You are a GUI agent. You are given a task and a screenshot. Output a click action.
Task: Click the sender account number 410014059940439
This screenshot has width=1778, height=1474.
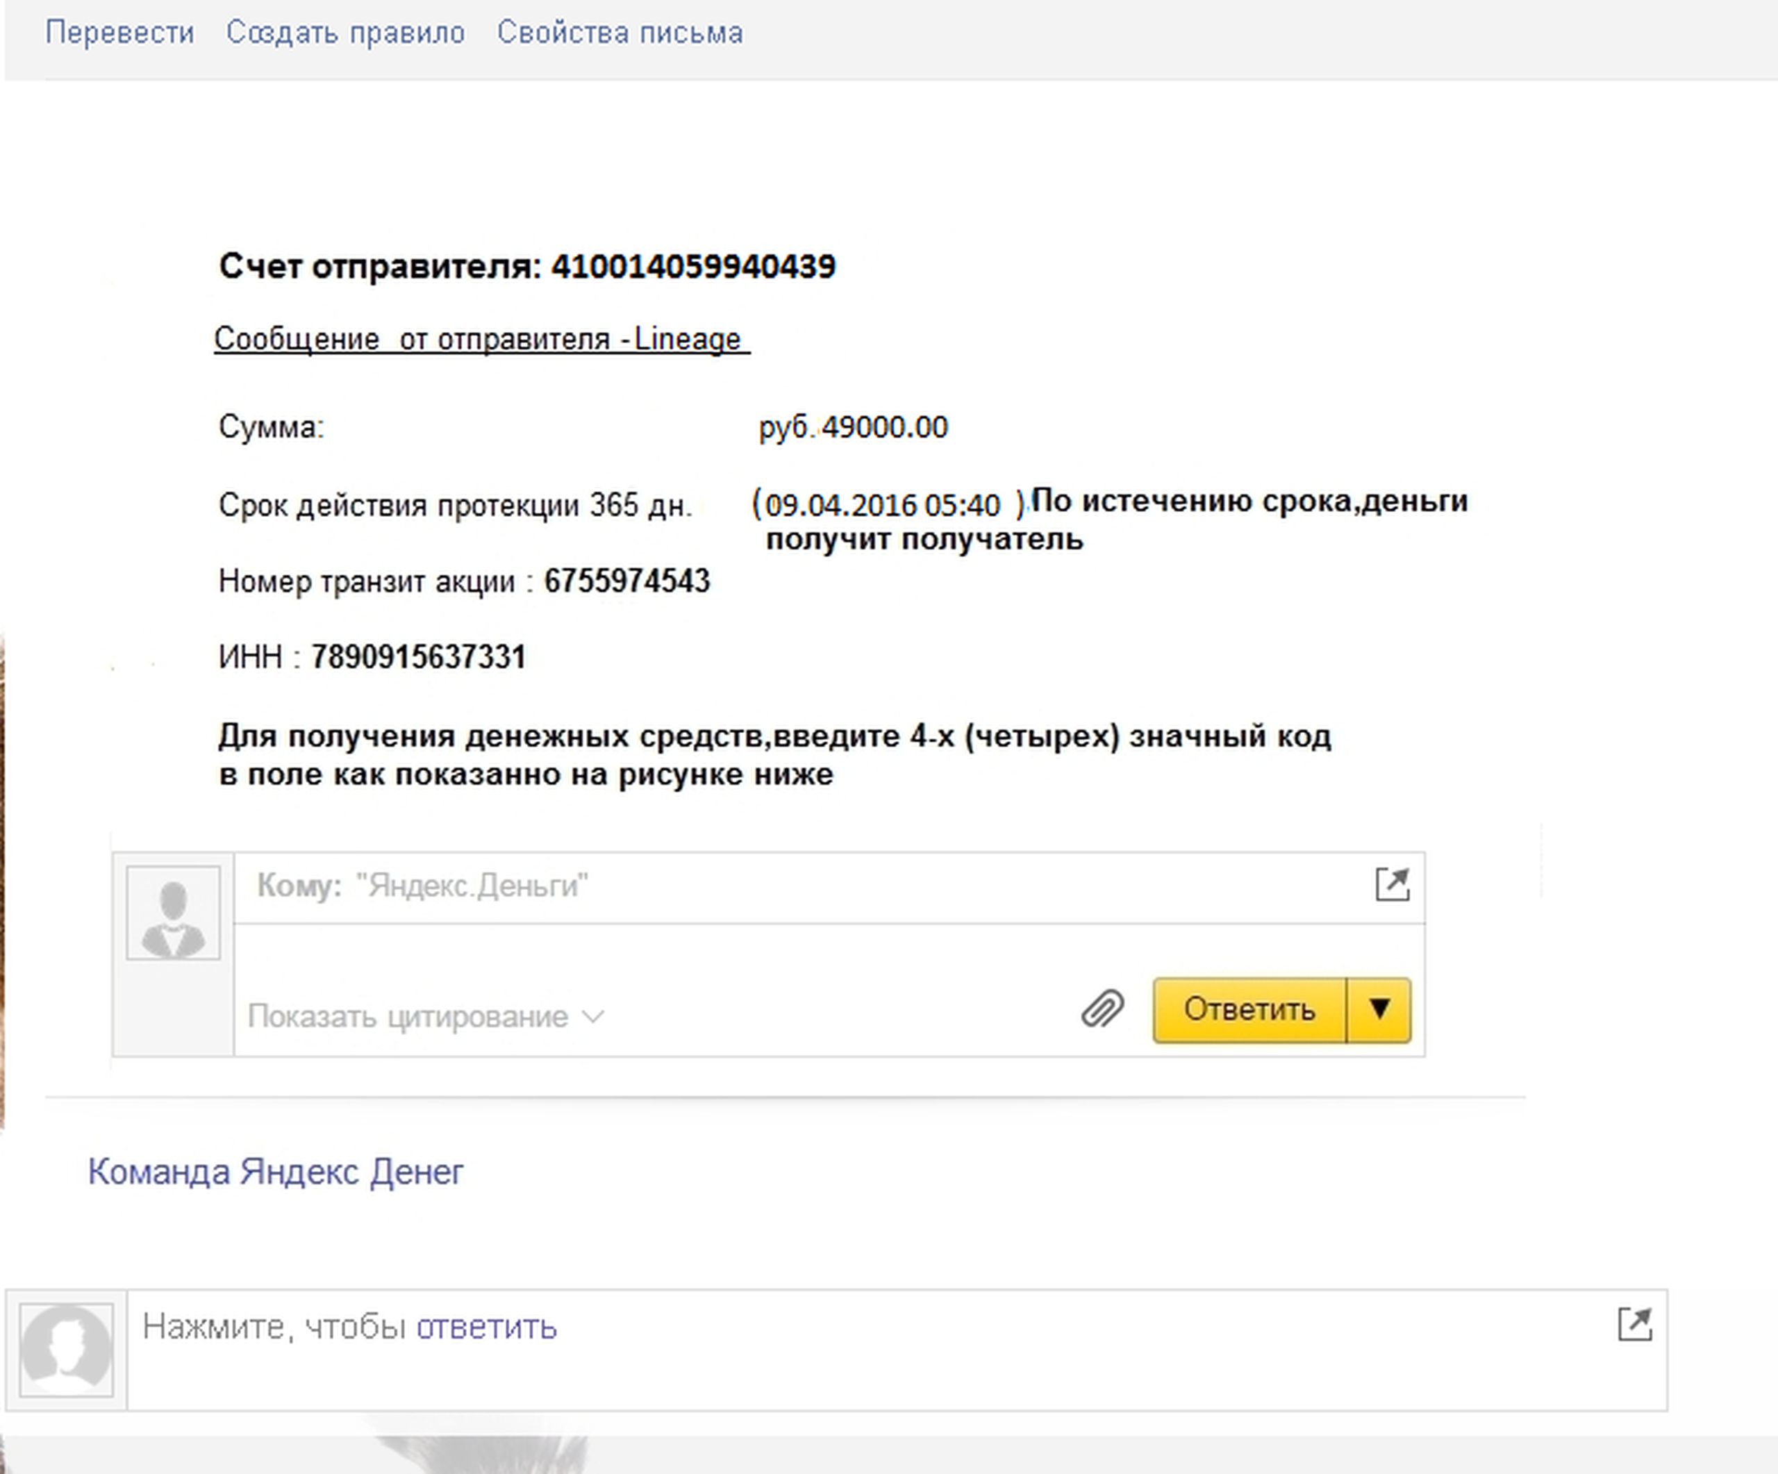[x=693, y=266]
